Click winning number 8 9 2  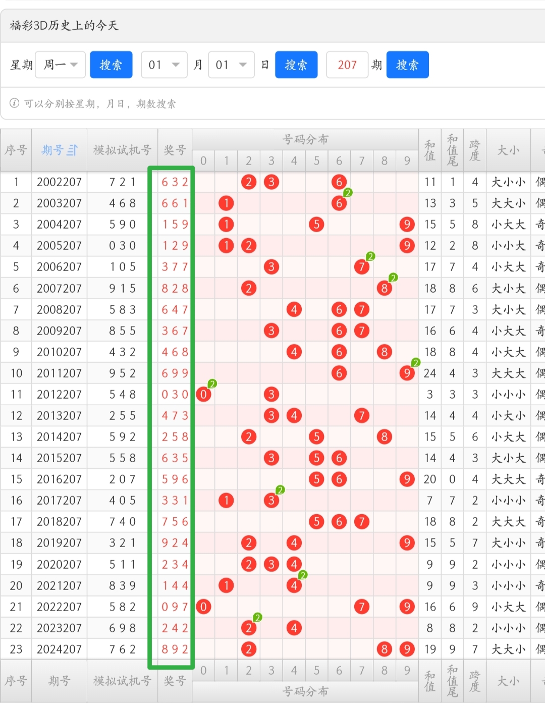click(x=175, y=649)
